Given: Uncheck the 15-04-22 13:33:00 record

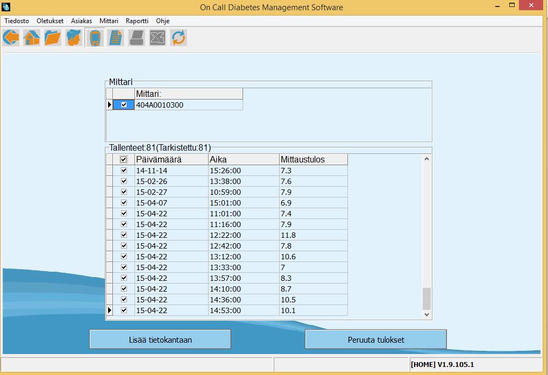Looking at the screenshot, I should [x=124, y=267].
